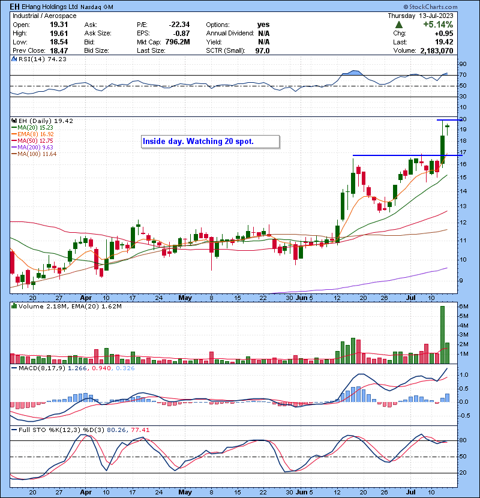Click the MA(200) 9.63 legend entry

(x=32, y=148)
